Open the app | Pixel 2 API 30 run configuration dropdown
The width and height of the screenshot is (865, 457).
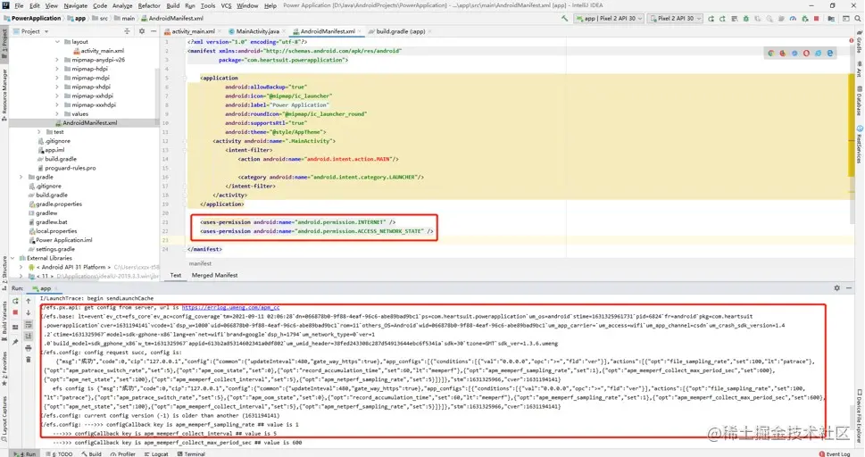pos(609,18)
